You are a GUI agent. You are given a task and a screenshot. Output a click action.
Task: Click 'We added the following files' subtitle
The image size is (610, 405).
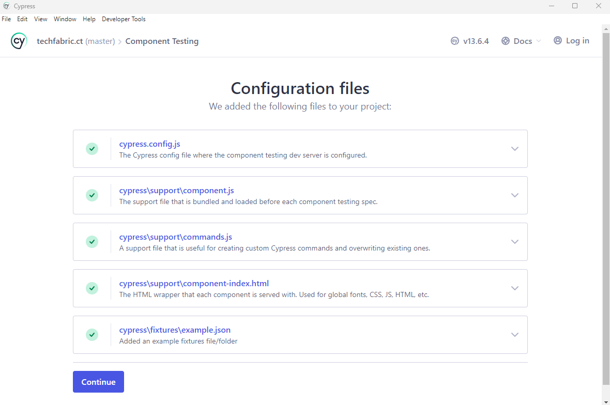pyautogui.click(x=300, y=106)
